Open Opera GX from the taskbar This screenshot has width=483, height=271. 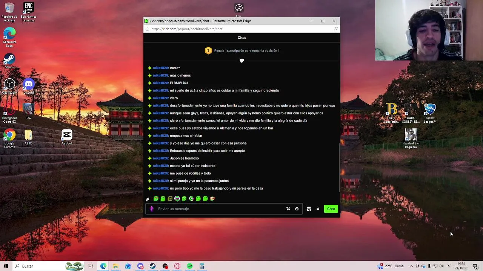(177, 266)
